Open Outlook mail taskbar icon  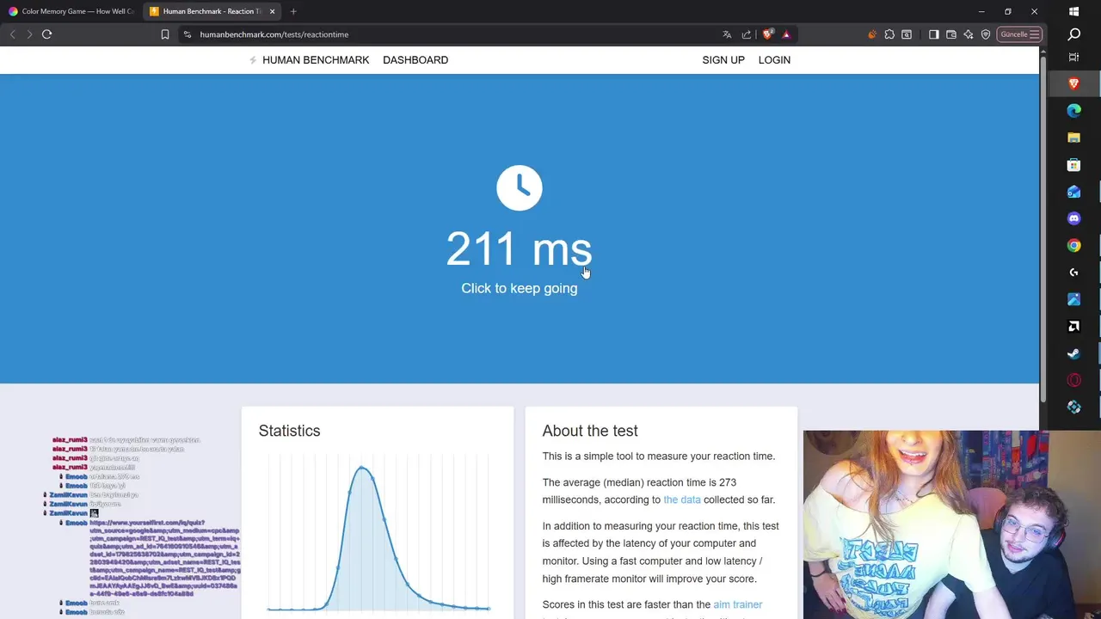click(1073, 192)
